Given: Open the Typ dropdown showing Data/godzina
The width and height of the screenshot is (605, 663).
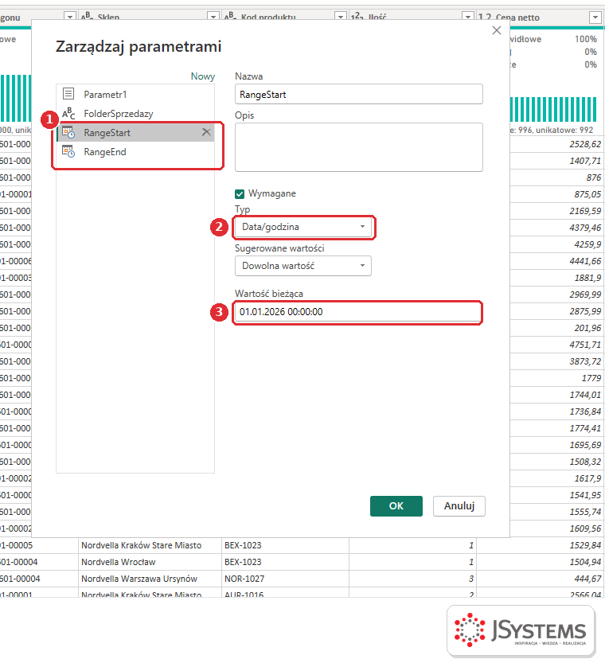Looking at the screenshot, I should coord(303,227).
